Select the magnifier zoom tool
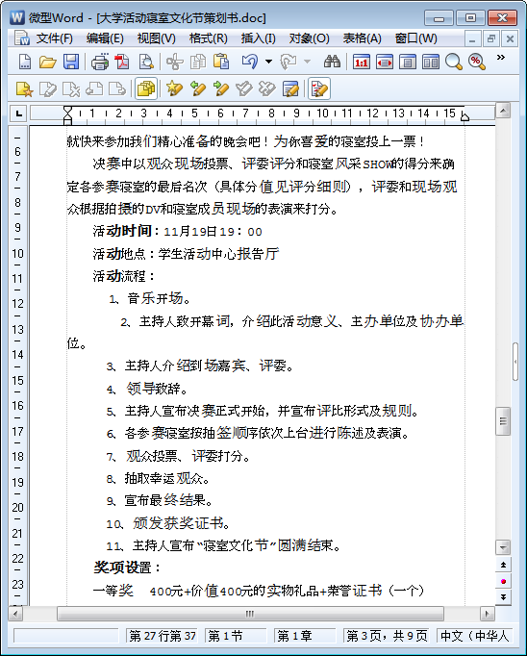Image resolution: width=527 pixels, height=656 pixels. point(453,63)
